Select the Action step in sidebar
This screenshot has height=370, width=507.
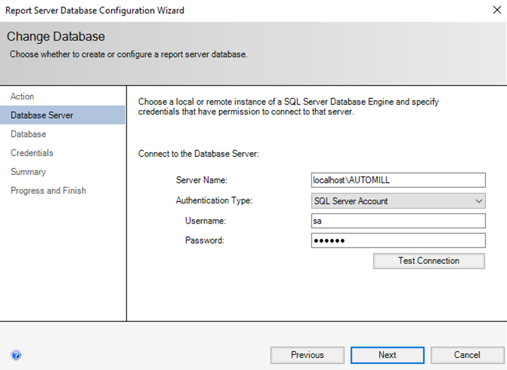[22, 96]
